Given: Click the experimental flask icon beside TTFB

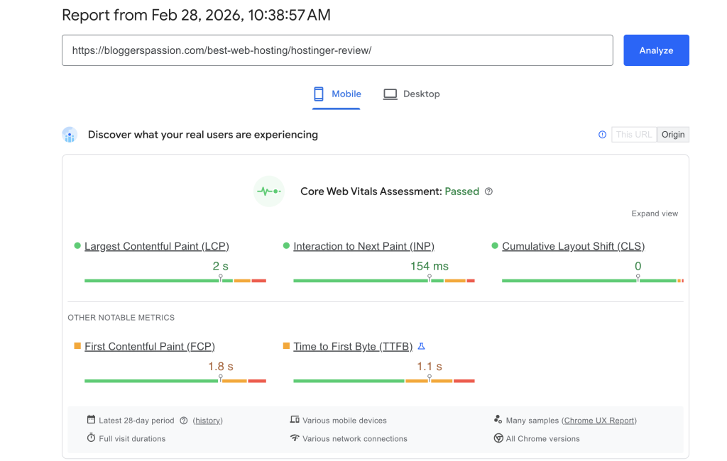Looking at the screenshot, I should click(x=421, y=346).
